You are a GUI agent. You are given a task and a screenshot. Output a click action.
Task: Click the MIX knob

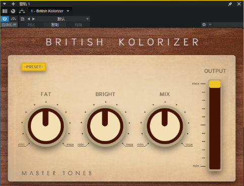[165, 126]
